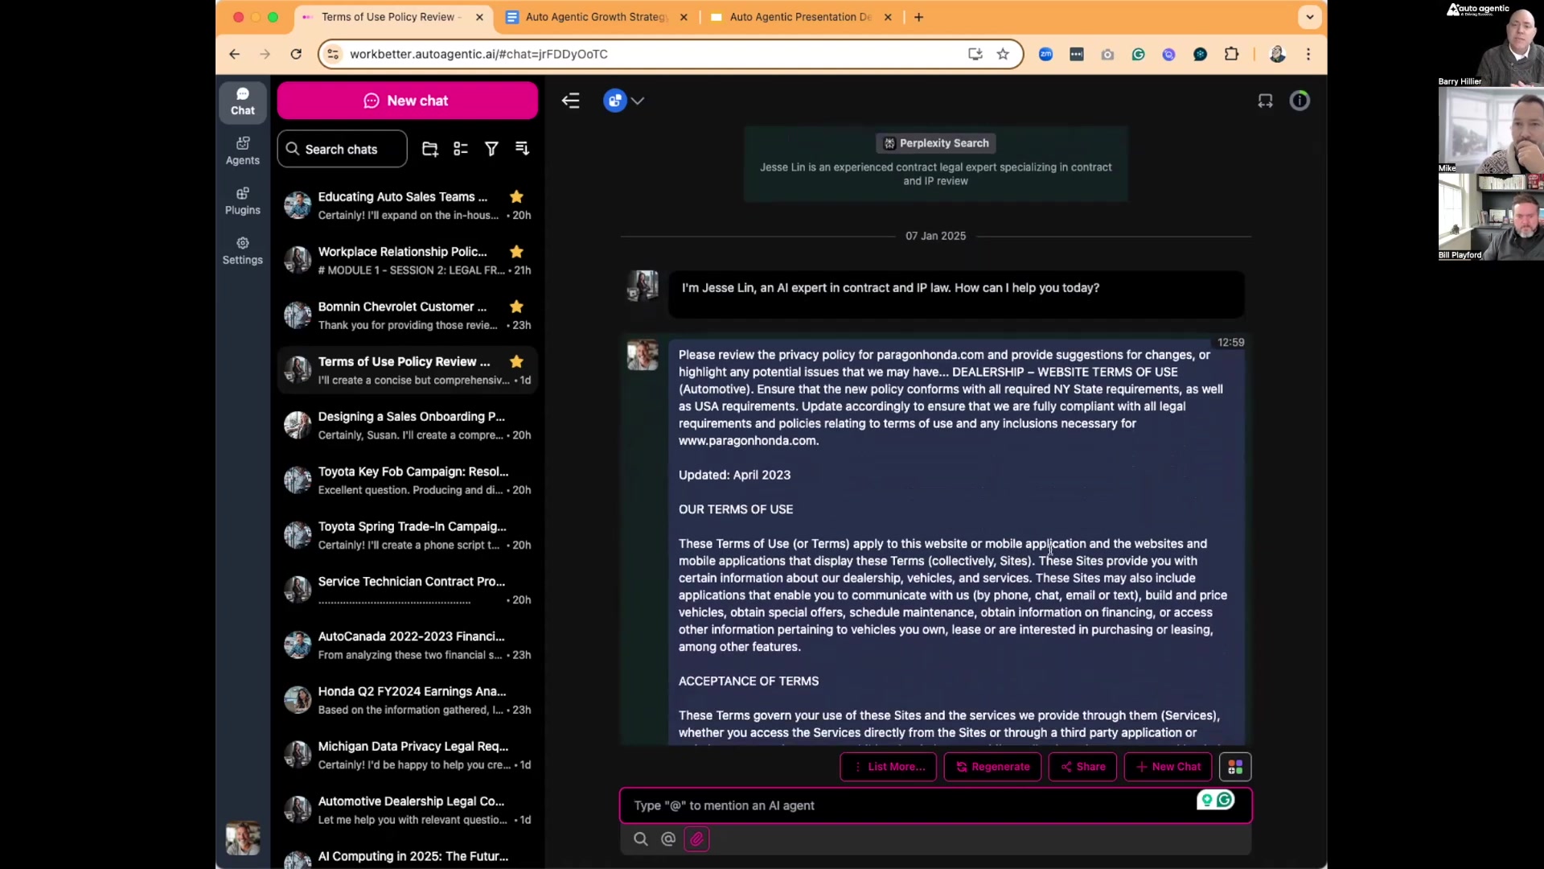Open Service Technician Contract chat
The width and height of the screenshot is (1544, 869).
tap(408, 590)
